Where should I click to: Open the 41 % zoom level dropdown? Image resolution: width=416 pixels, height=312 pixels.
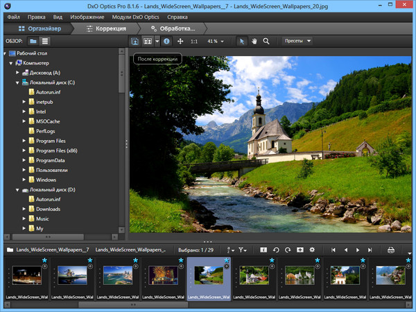217,41
